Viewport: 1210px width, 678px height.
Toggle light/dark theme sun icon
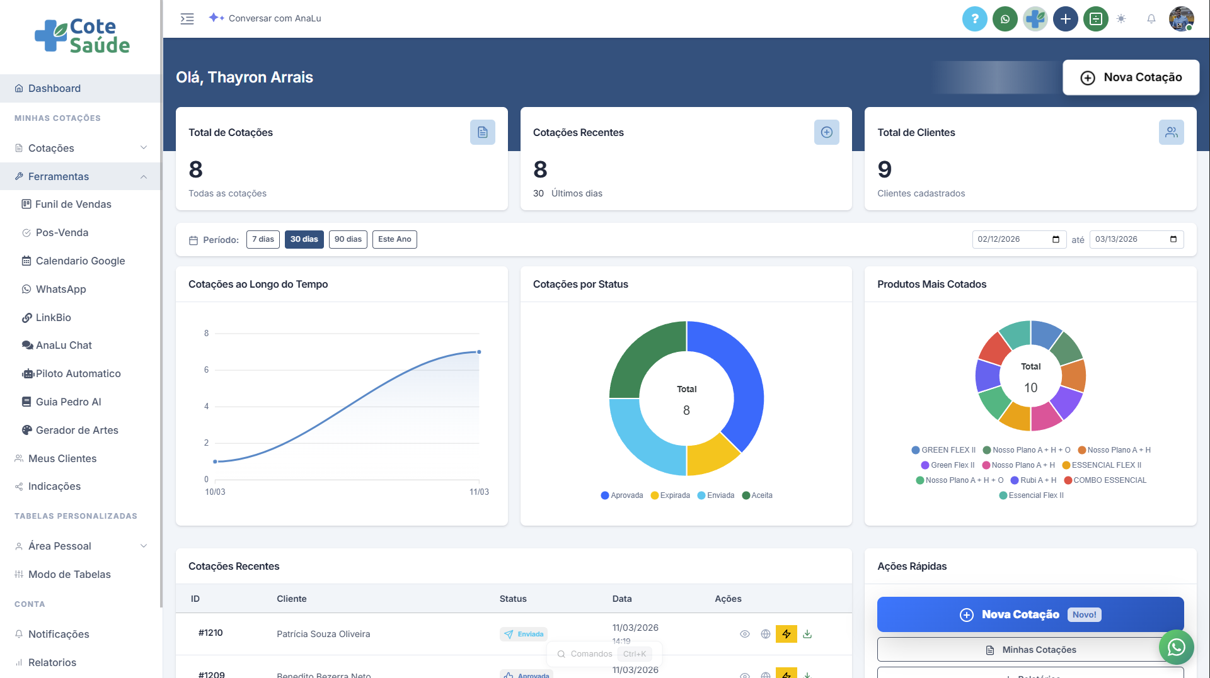click(1121, 19)
